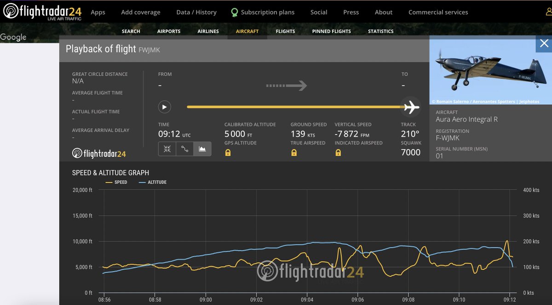Switch to the AIRLINES tab

208,31
